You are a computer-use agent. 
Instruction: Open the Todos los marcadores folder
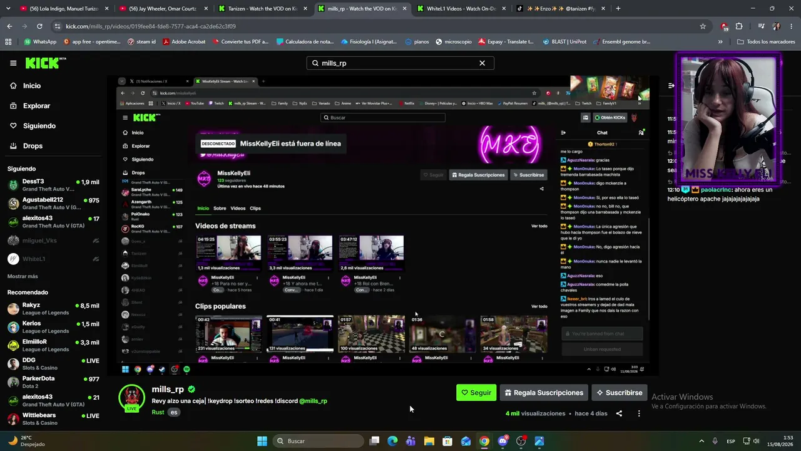point(765,42)
